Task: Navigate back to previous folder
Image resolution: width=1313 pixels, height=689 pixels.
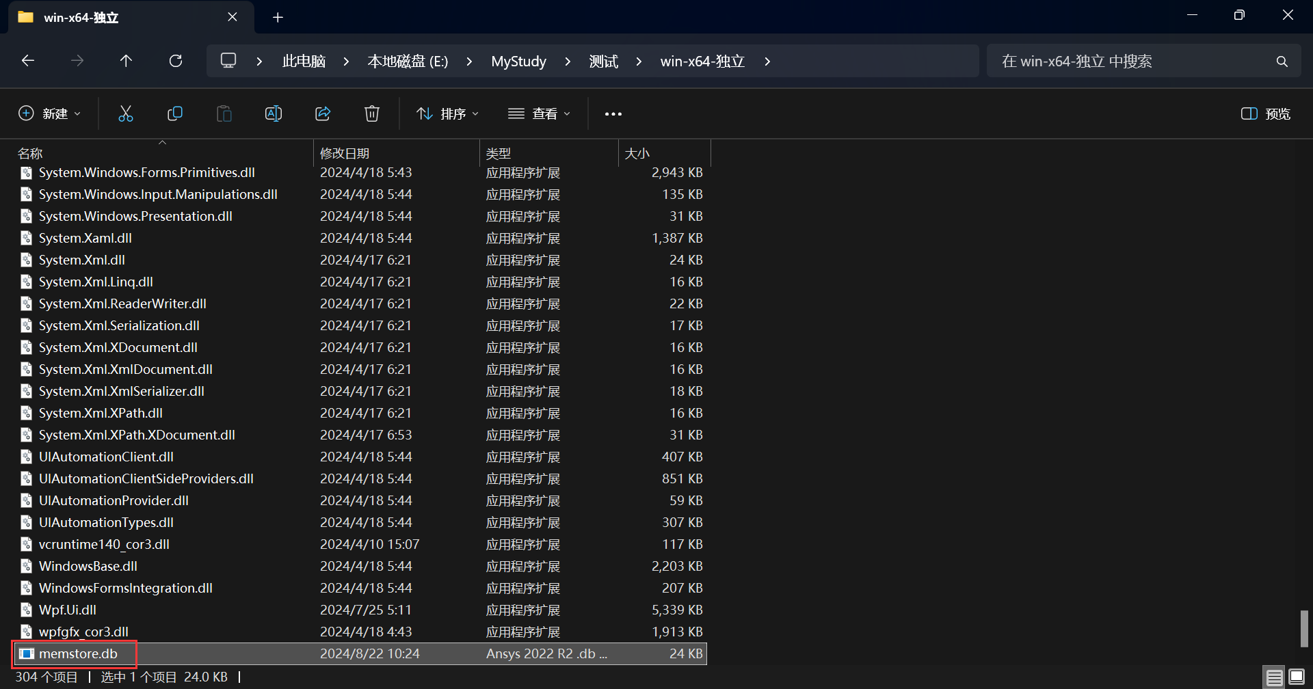Action: 28,61
